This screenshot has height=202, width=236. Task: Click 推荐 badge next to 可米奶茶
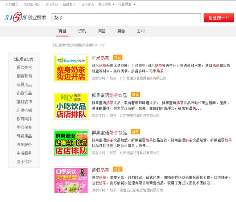(x=118, y=57)
